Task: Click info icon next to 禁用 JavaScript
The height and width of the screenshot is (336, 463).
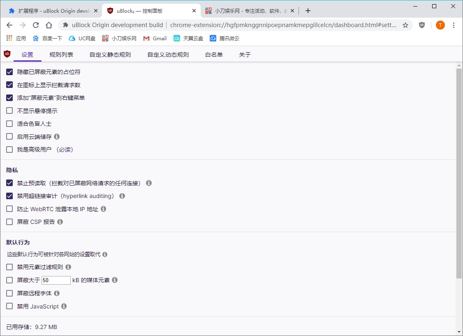Action: (x=64, y=306)
